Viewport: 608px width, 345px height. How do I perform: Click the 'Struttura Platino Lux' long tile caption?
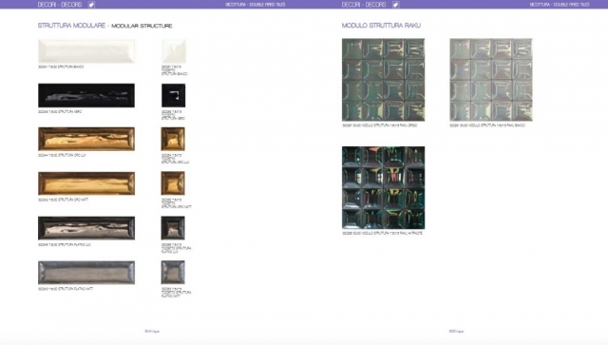click(x=65, y=245)
